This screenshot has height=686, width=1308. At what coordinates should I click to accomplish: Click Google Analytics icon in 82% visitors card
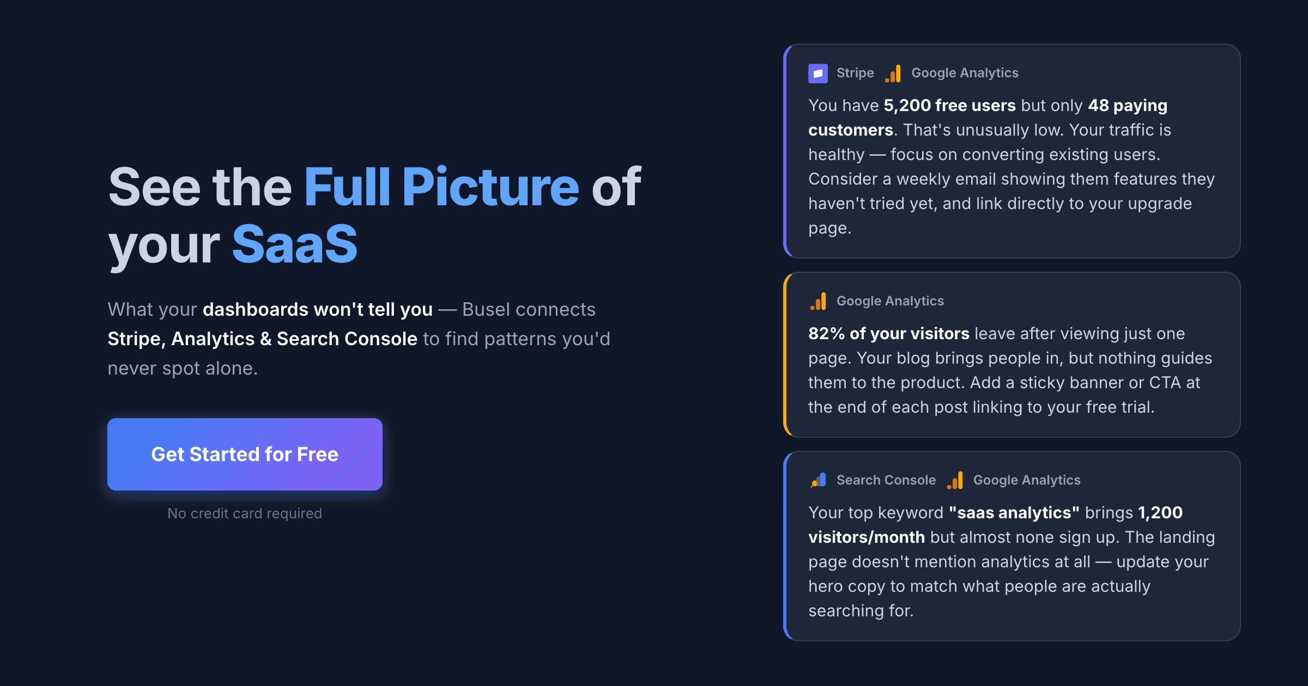[818, 301]
